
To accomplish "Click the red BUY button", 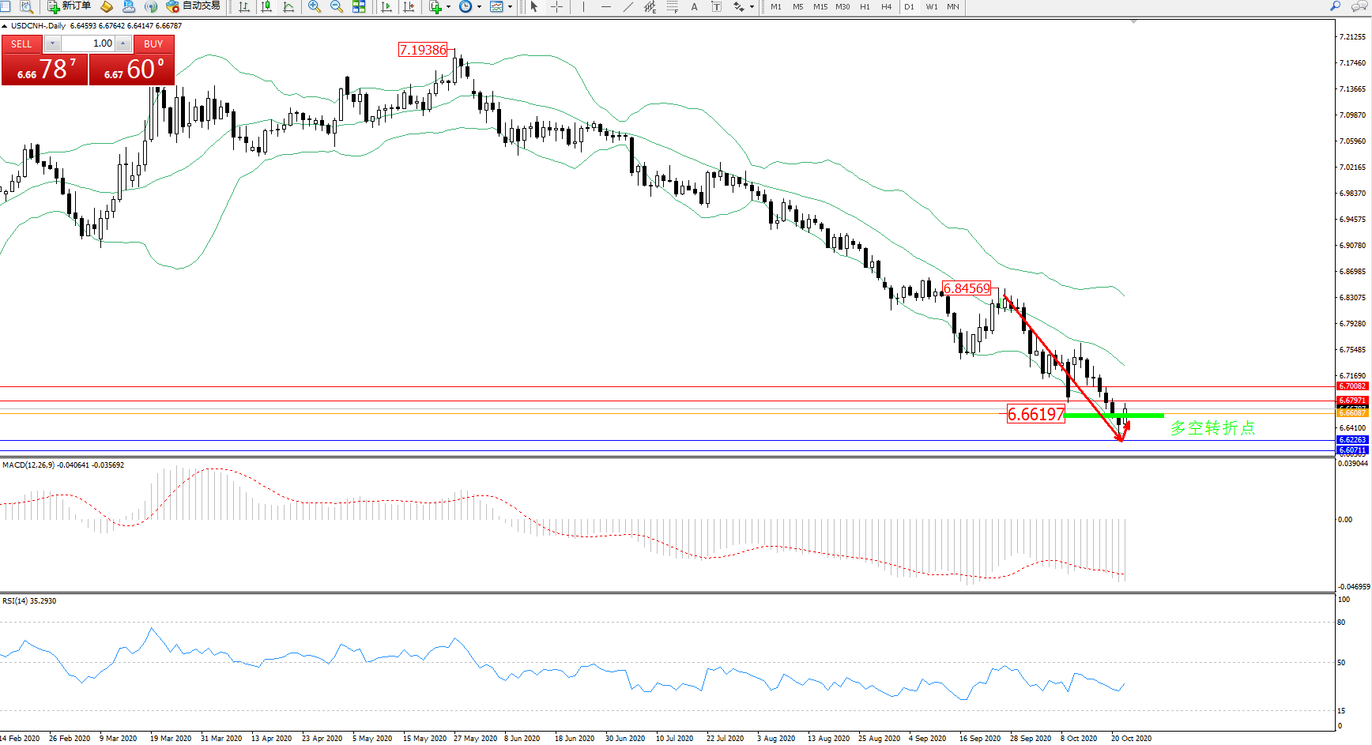I will 153,44.
